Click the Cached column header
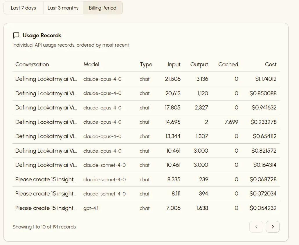The image size is (299, 245). click(228, 65)
